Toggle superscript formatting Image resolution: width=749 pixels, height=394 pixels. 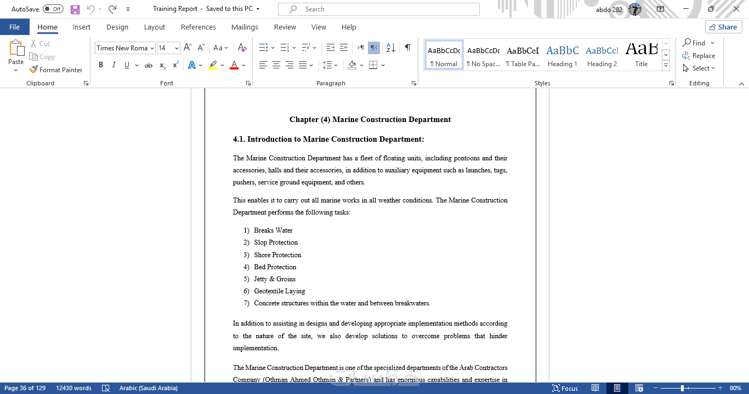[175, 65]
